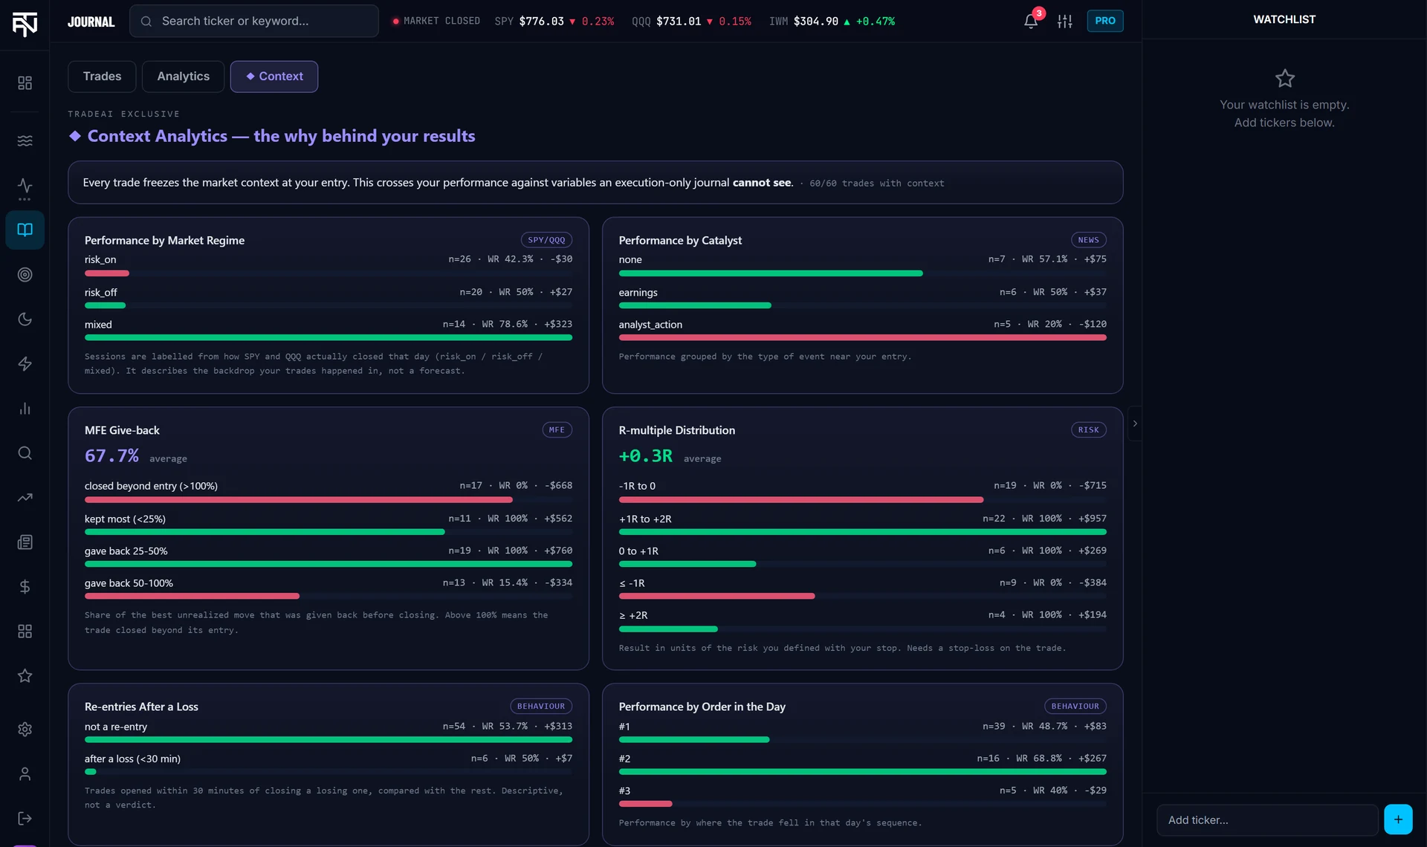
Task: Click the MFE badge on Give-back card
Action: point(557,429)
